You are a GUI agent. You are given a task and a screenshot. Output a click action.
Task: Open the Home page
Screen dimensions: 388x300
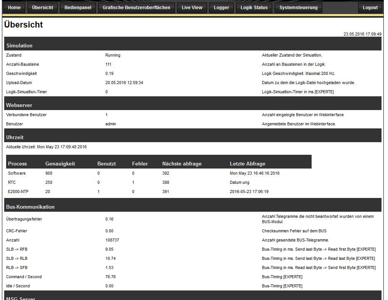click(x=15, y=8)
